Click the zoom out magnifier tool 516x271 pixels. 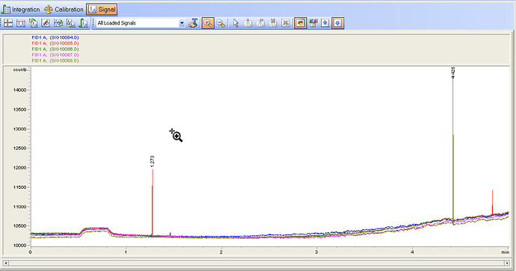[221, 23]
